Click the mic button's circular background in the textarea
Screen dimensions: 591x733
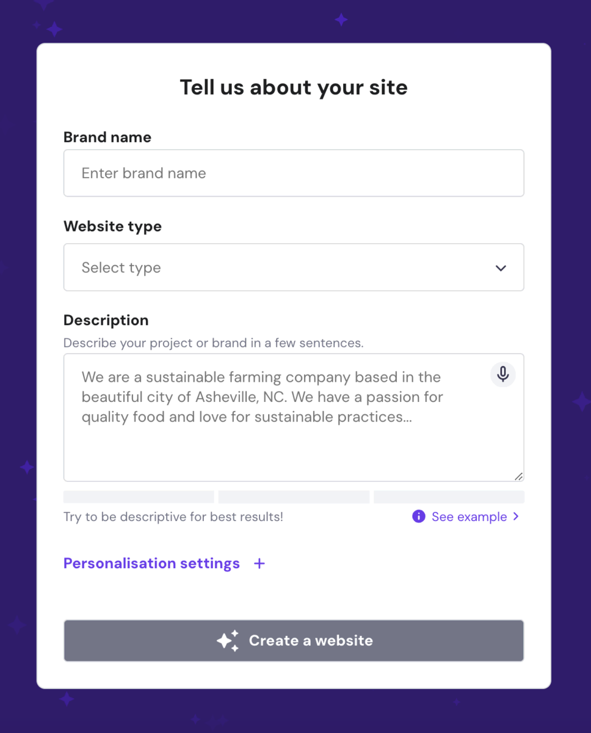point(502,374)
